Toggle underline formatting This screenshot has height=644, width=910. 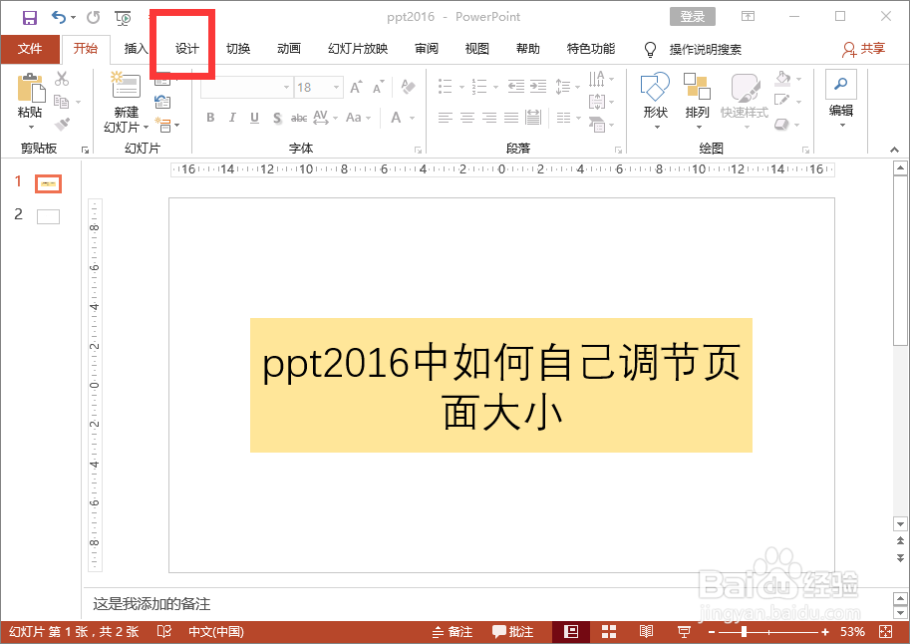[254, 118]
